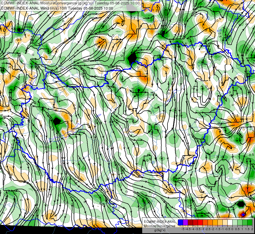The height and width of the screenshot is (234, 255).
Task: Pick the bright red swatch between -3.5 and -3
Action: point(200,223)
